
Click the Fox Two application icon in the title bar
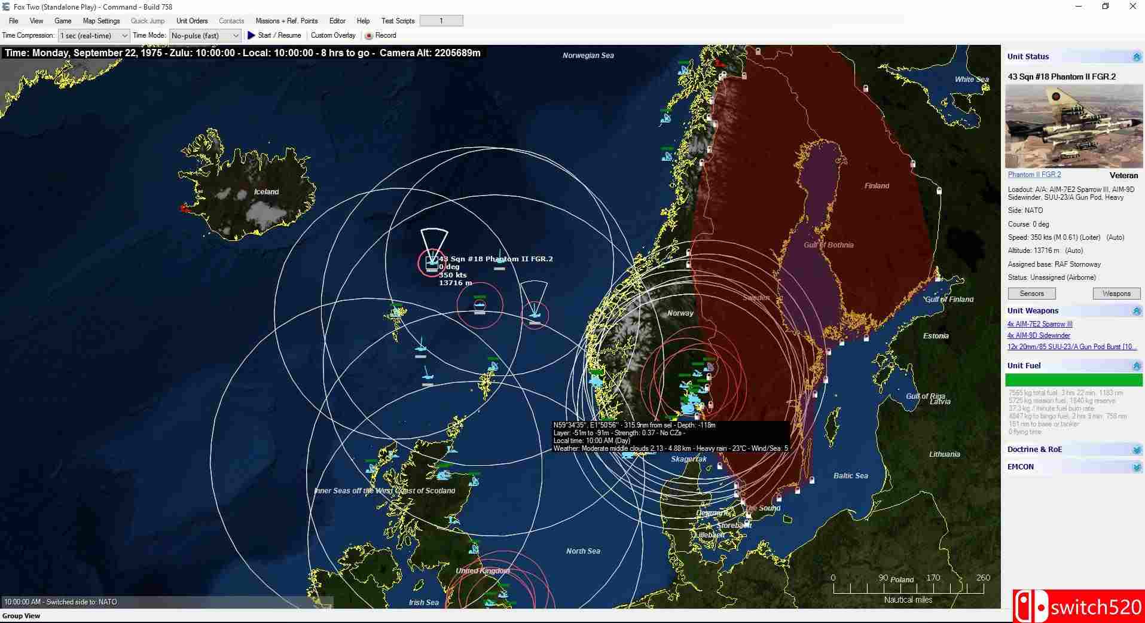6,7
